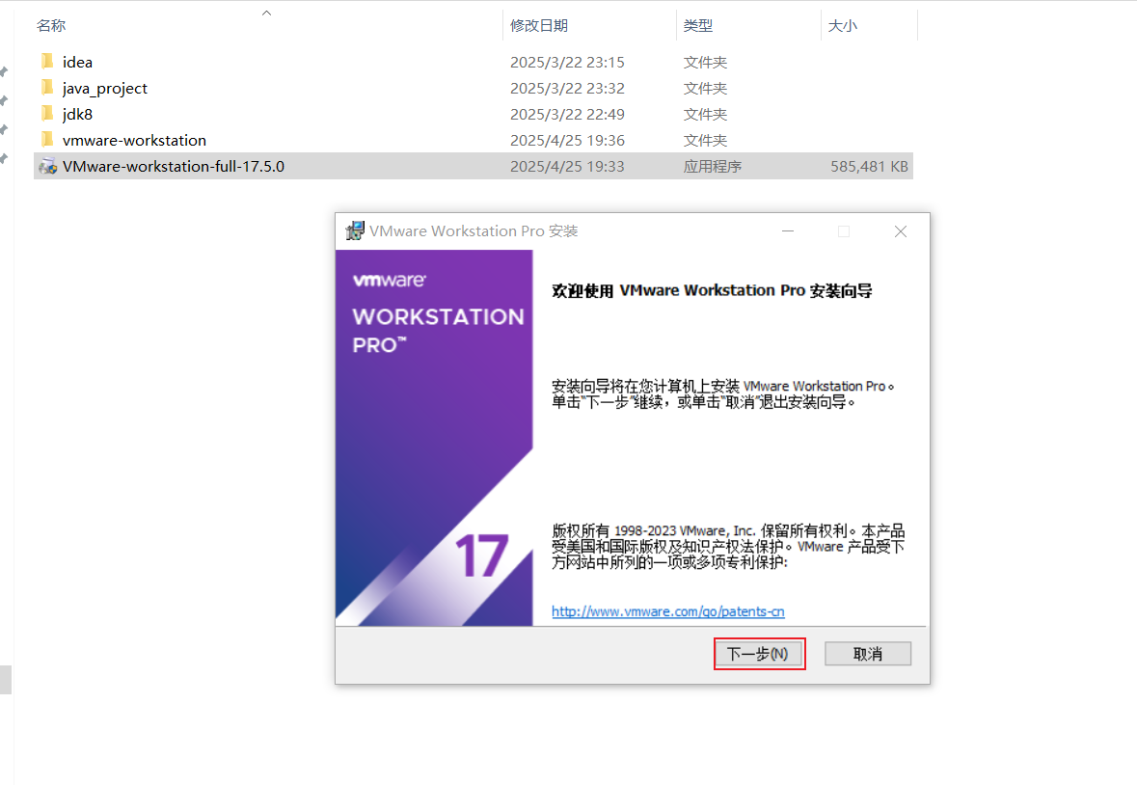This screenshot has width=1137, height=785.
Task: Select the VMware-workstation-full-17.5.0 file name
Action: [x=174, y=166]
